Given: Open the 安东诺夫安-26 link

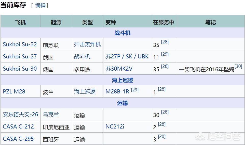Looking at the screenshot, I should click(20, 114).
